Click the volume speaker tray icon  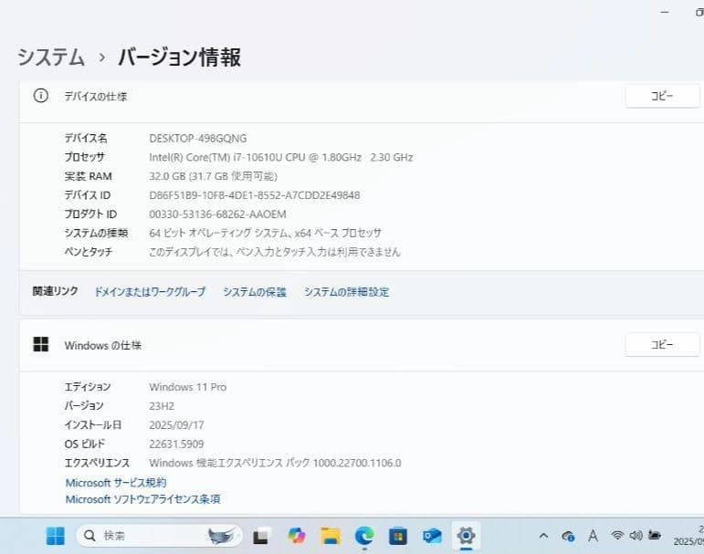click(636, 536)
